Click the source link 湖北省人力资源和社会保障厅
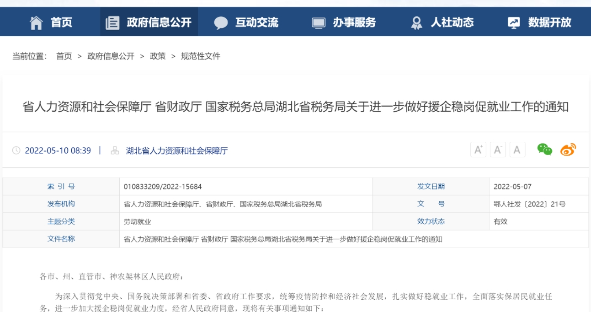This screenshot has height=312, width=591. tap(176, 151)
